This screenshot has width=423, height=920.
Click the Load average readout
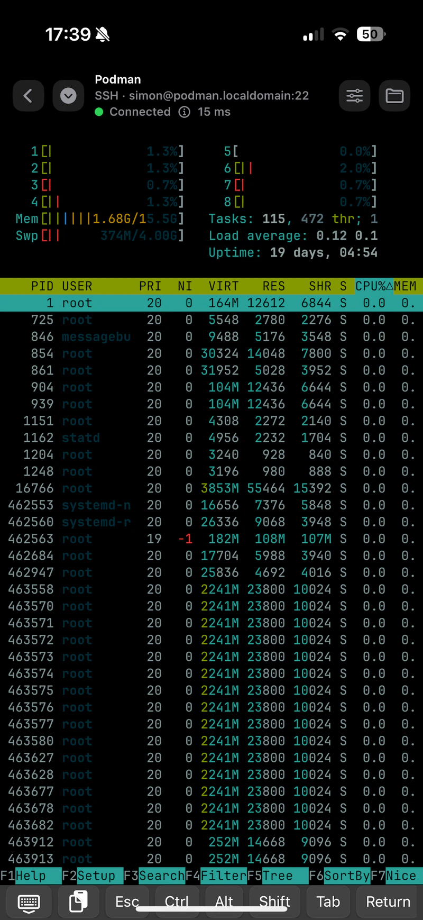pyautogui.click(x=293, y=236)
